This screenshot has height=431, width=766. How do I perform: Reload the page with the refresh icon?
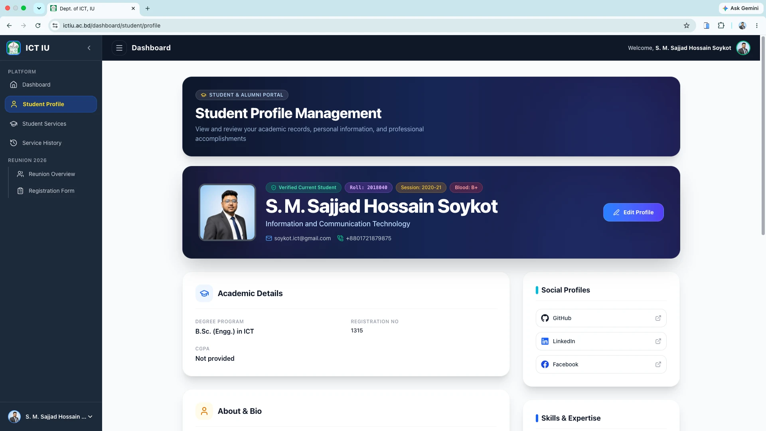tap(38, 26)
